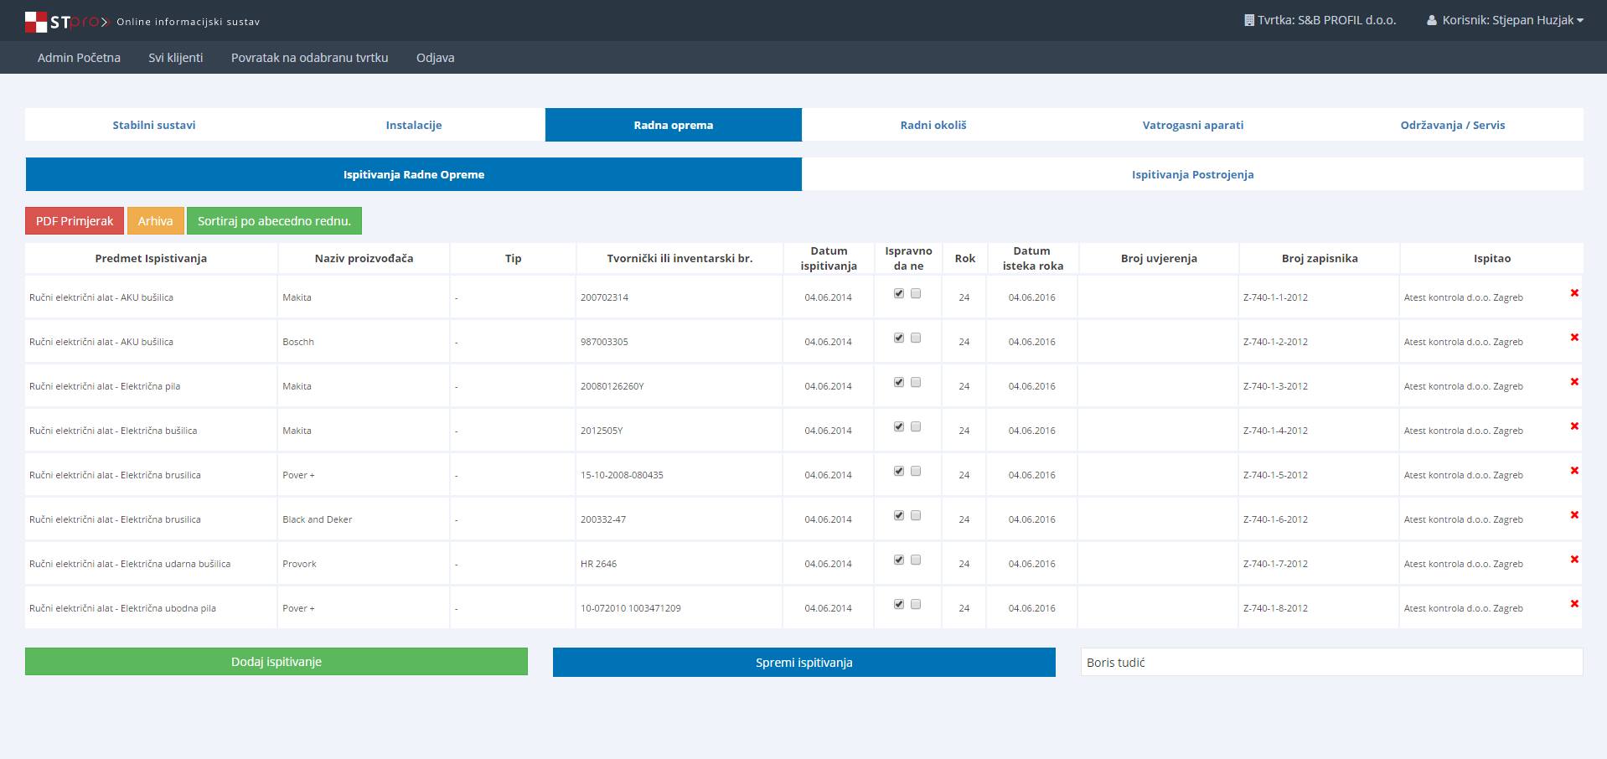The image size is (1607, 759).
Task: Click the Korisnik user icon
Action: coord(1432,20)
